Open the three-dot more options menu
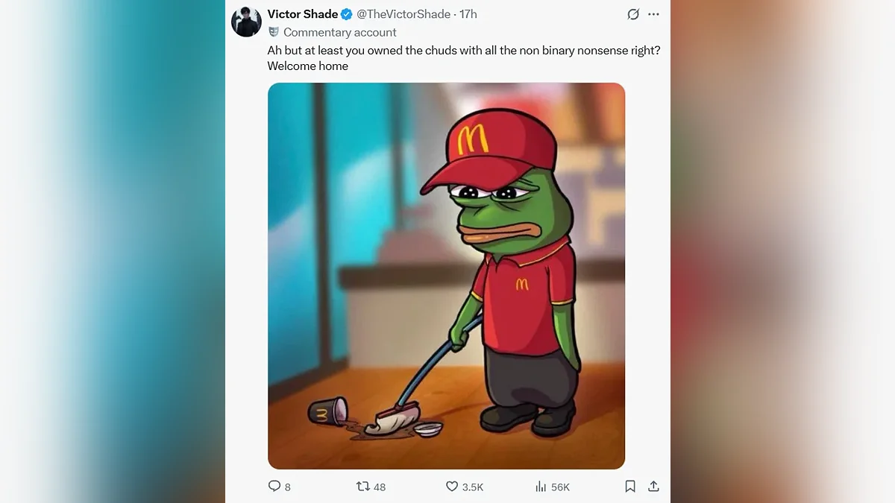Image resolution: width=895 pixels, height=503 pixels. point(653,14)
